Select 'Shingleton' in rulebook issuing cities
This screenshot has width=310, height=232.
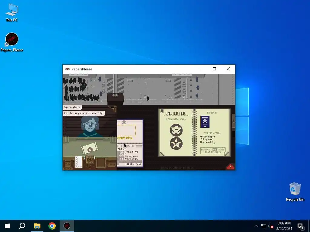point(206,139)
